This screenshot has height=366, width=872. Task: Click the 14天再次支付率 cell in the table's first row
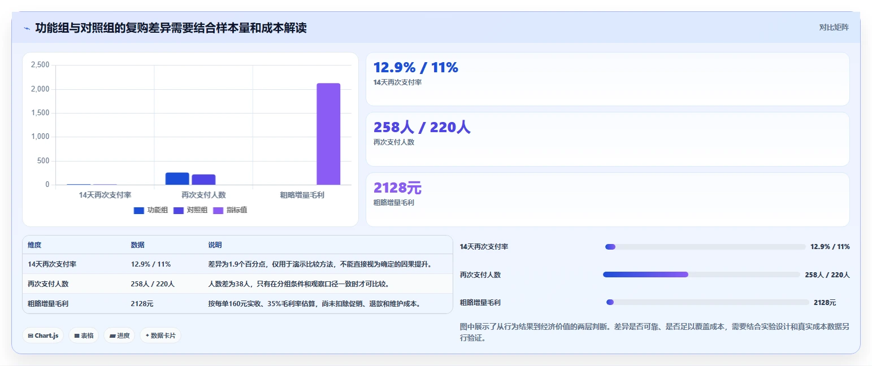(52, 264)
